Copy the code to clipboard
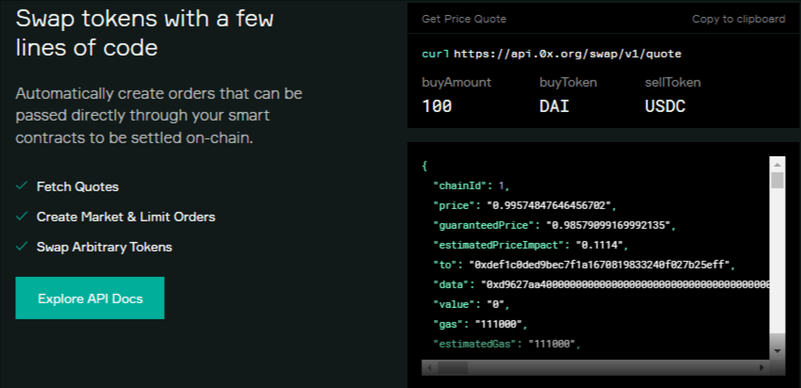 [739, 19]
